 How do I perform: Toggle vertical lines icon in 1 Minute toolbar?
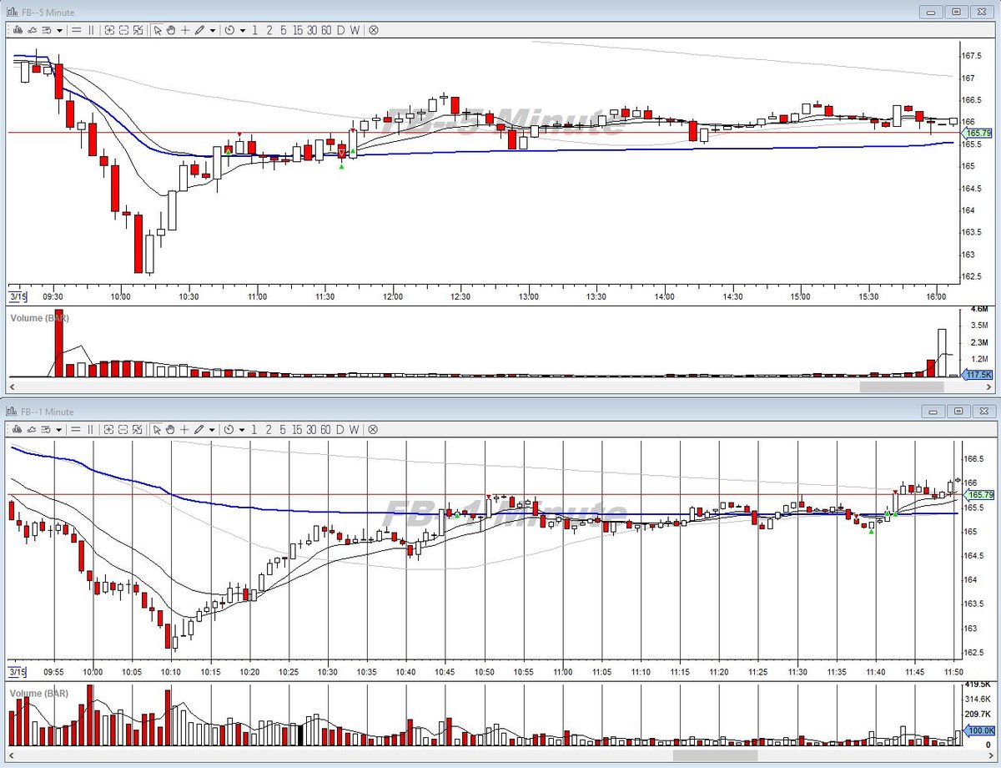coord(92,429)
